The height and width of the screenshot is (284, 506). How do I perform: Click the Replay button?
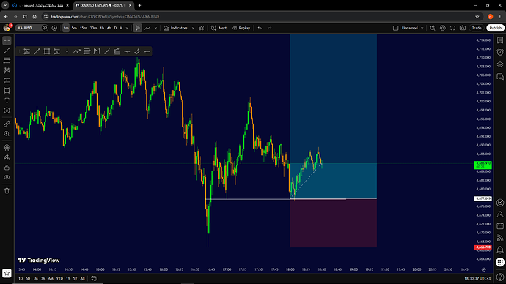point(241,28)
